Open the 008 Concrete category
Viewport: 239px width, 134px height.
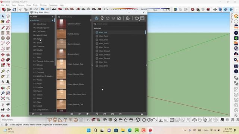tap(39, 46)
